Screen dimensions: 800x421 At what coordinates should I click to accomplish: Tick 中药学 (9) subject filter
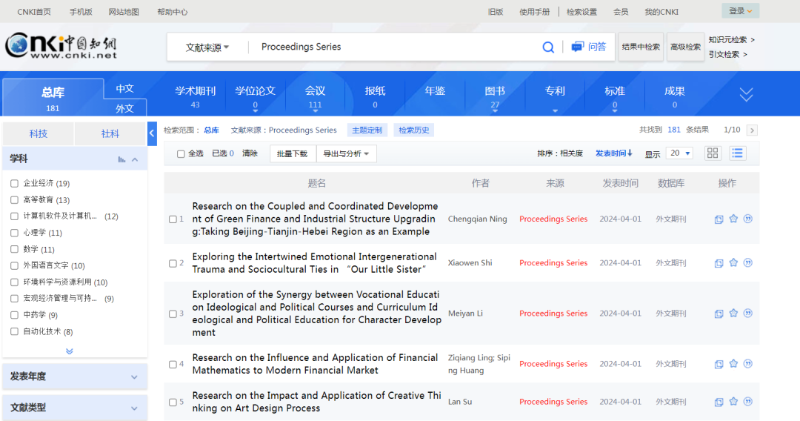click(x=14, y=315)
